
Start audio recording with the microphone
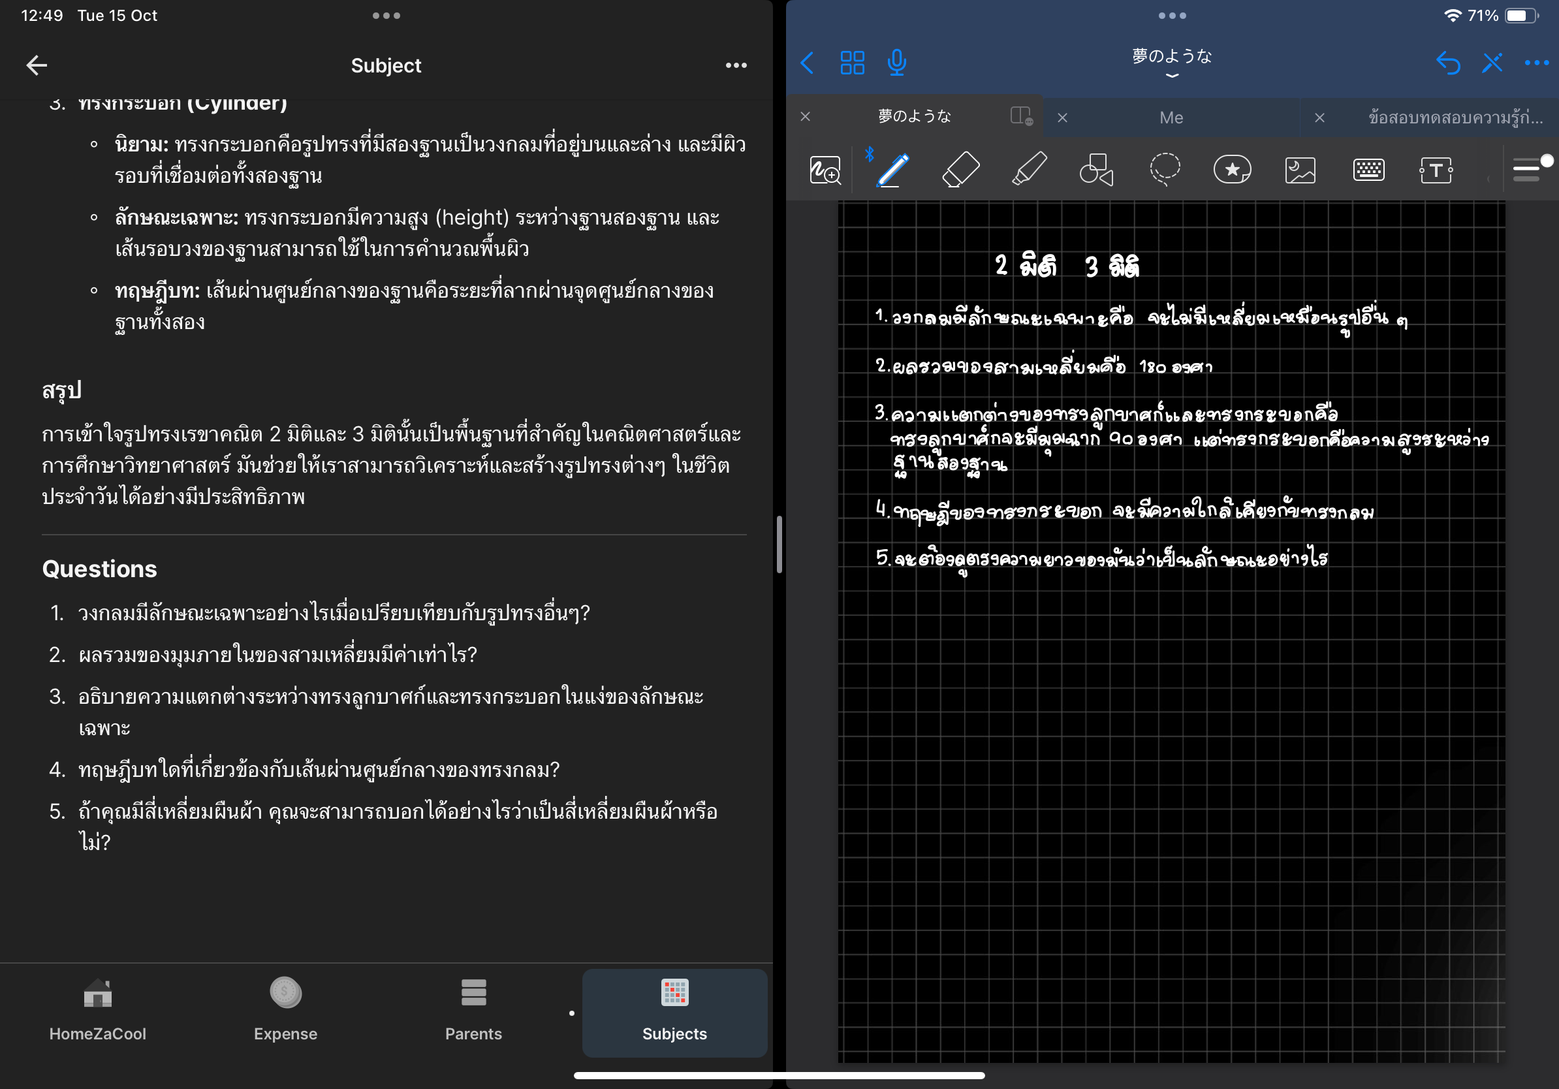pyautogui.click(x=896, y=63)
